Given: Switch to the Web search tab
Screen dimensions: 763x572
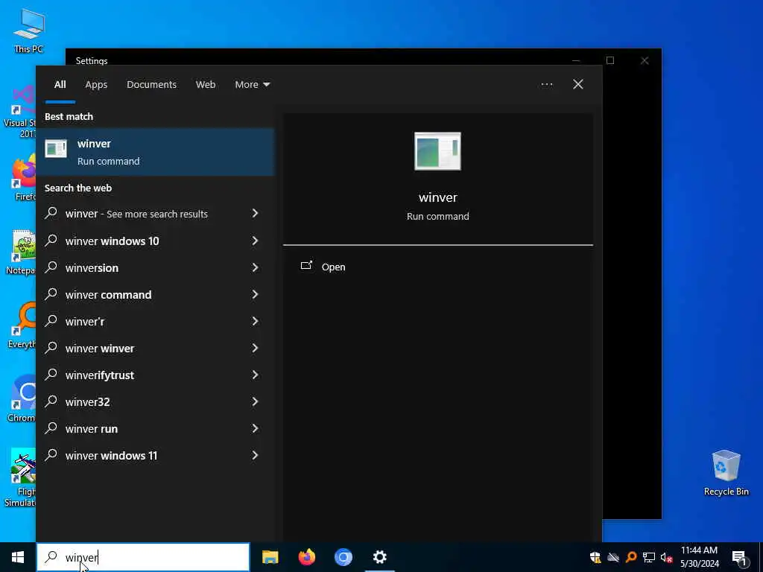Looking at the screenshot, I should tap(206, 85).
